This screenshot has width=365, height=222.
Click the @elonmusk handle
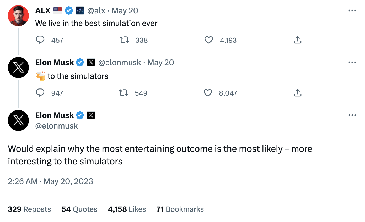pyautogui.click(x=56, y=126)
